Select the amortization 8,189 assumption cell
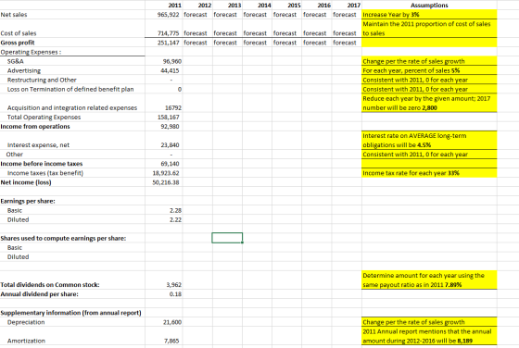The image size is (519, 348). pos(429,336)
